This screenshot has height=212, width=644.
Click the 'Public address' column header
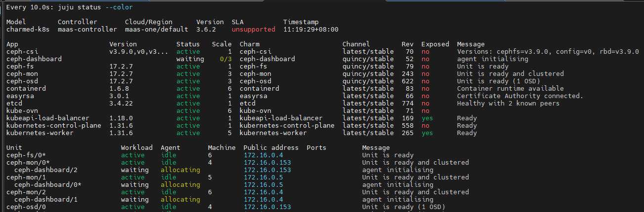pos(271,148)
